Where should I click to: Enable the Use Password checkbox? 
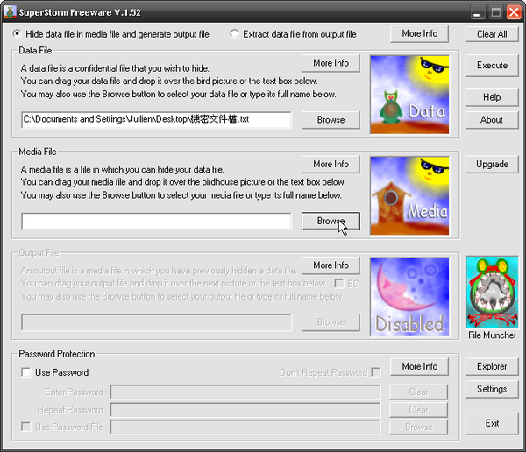[x=25, y=372]
